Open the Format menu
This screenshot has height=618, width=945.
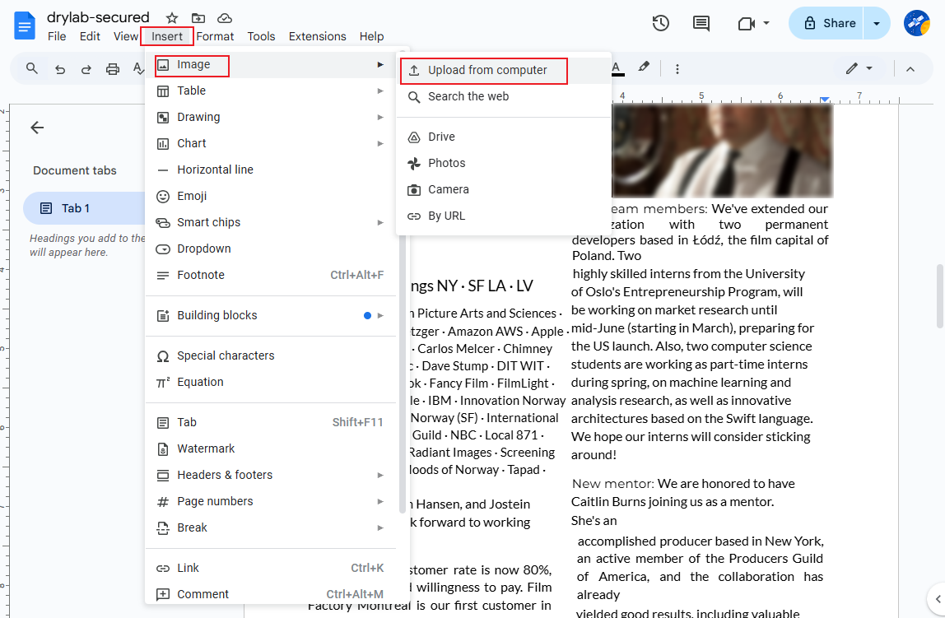pos(215,36)
